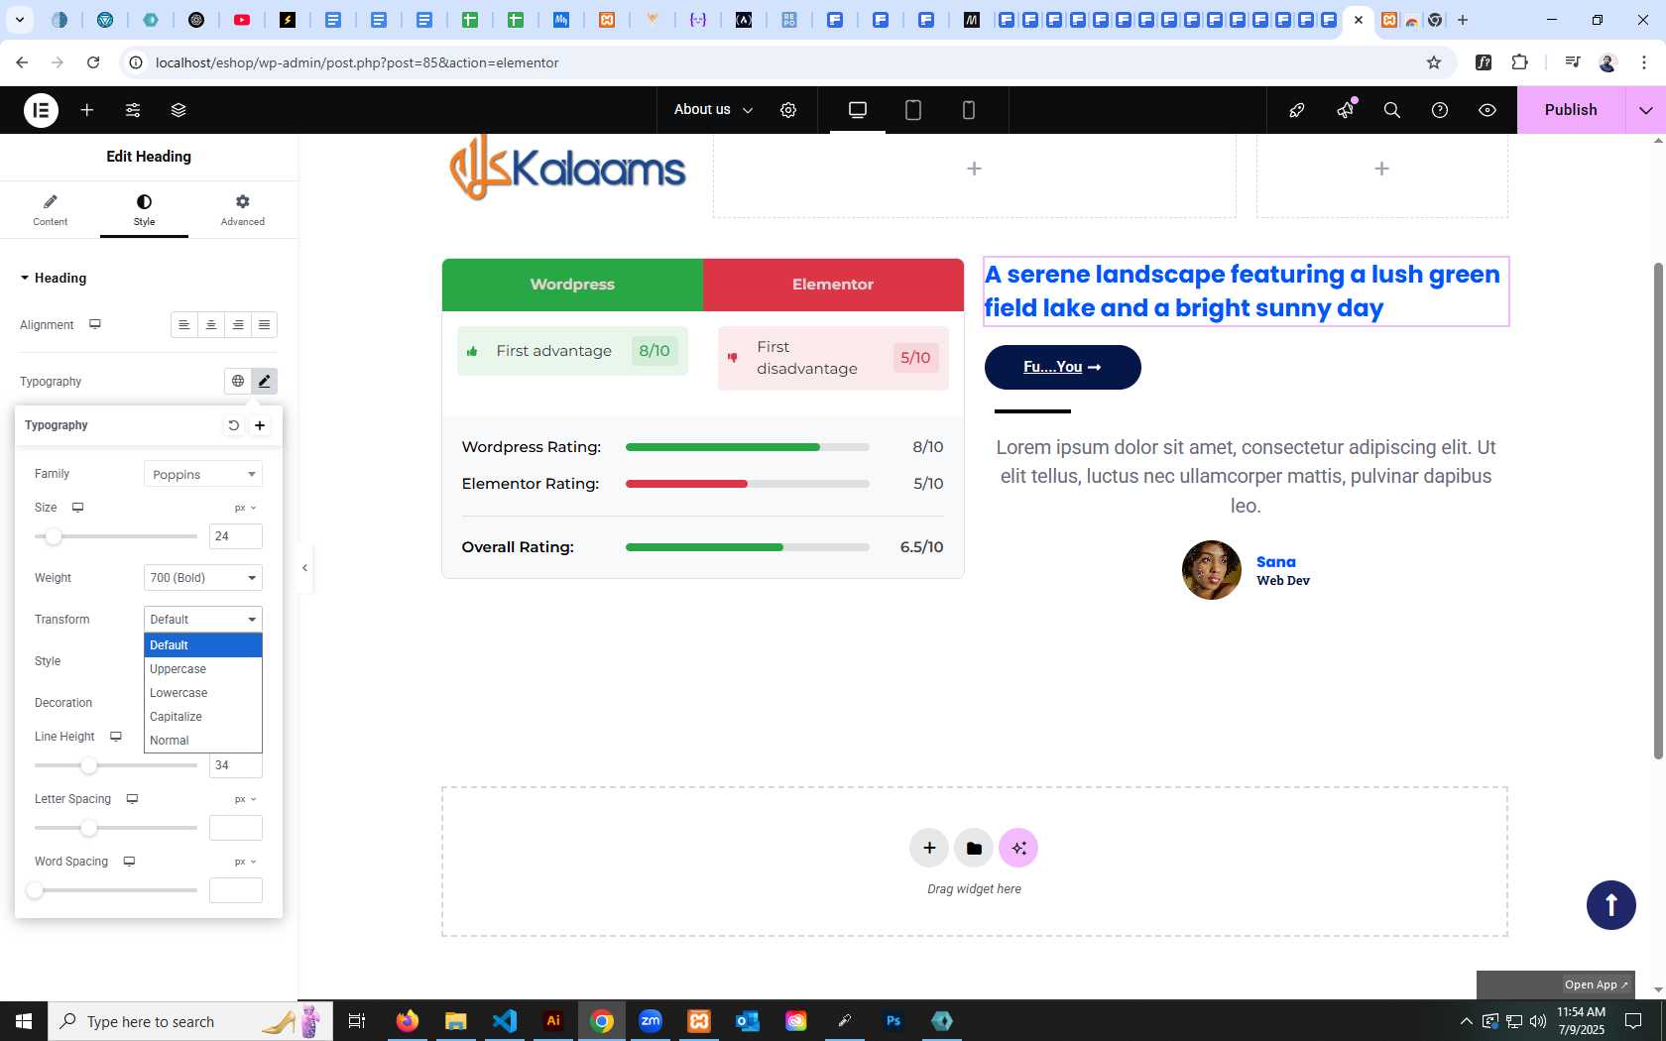Viewport: 1666px width, 1041px height.
Task: Set alignment to center
Action: (x=211, y=325)
